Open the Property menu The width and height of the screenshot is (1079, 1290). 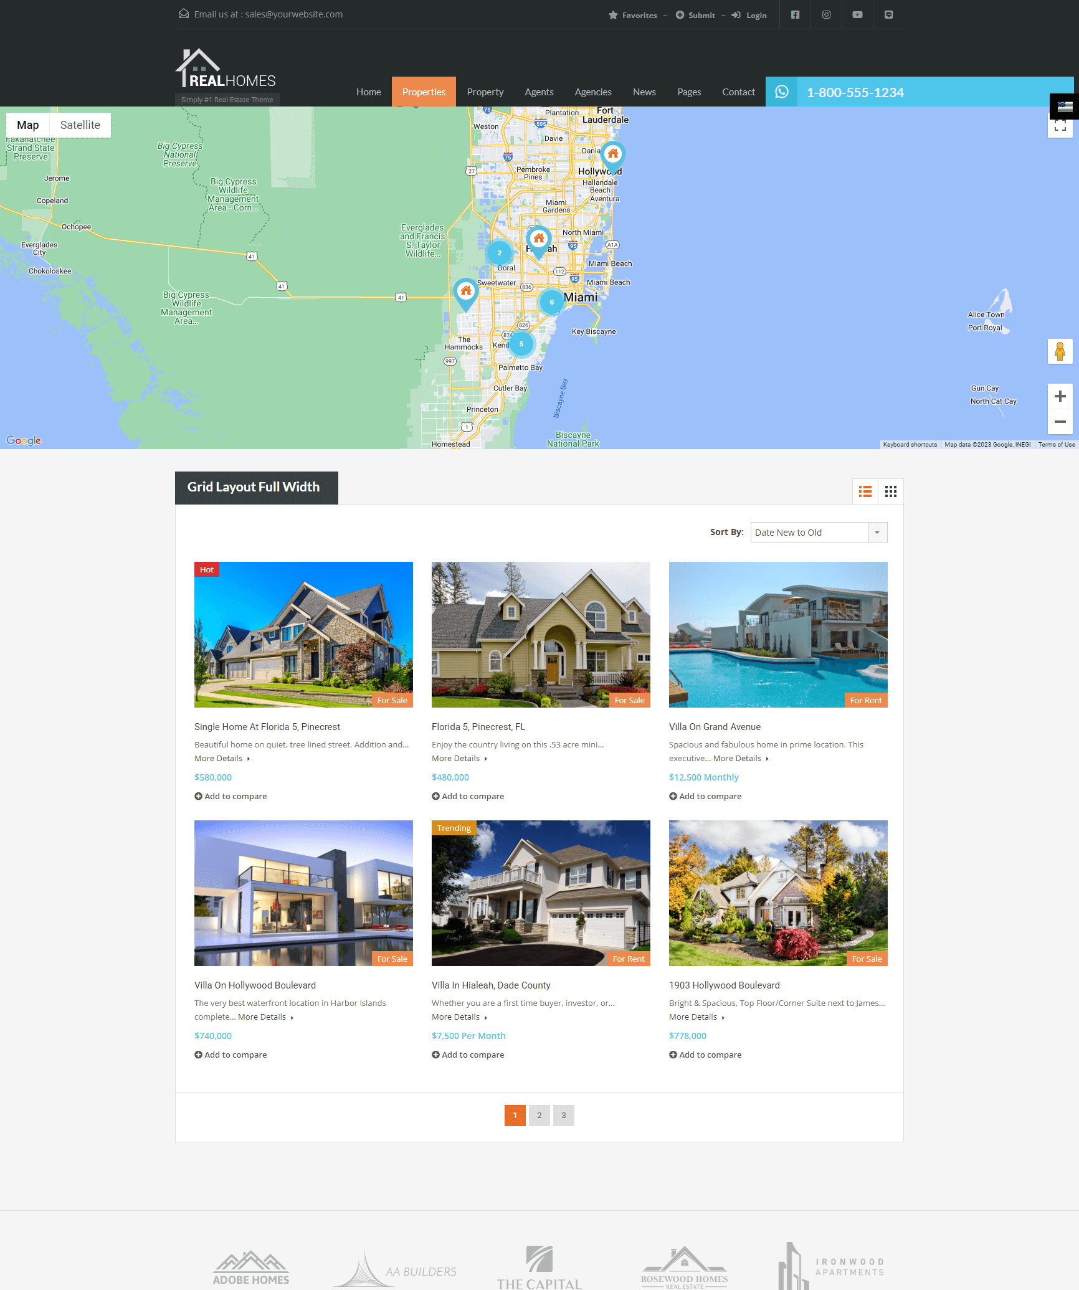[x=485, y=92]
